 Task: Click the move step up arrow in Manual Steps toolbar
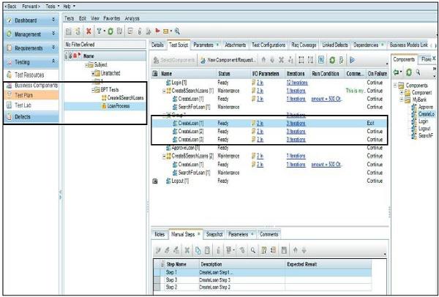[295, 250]
